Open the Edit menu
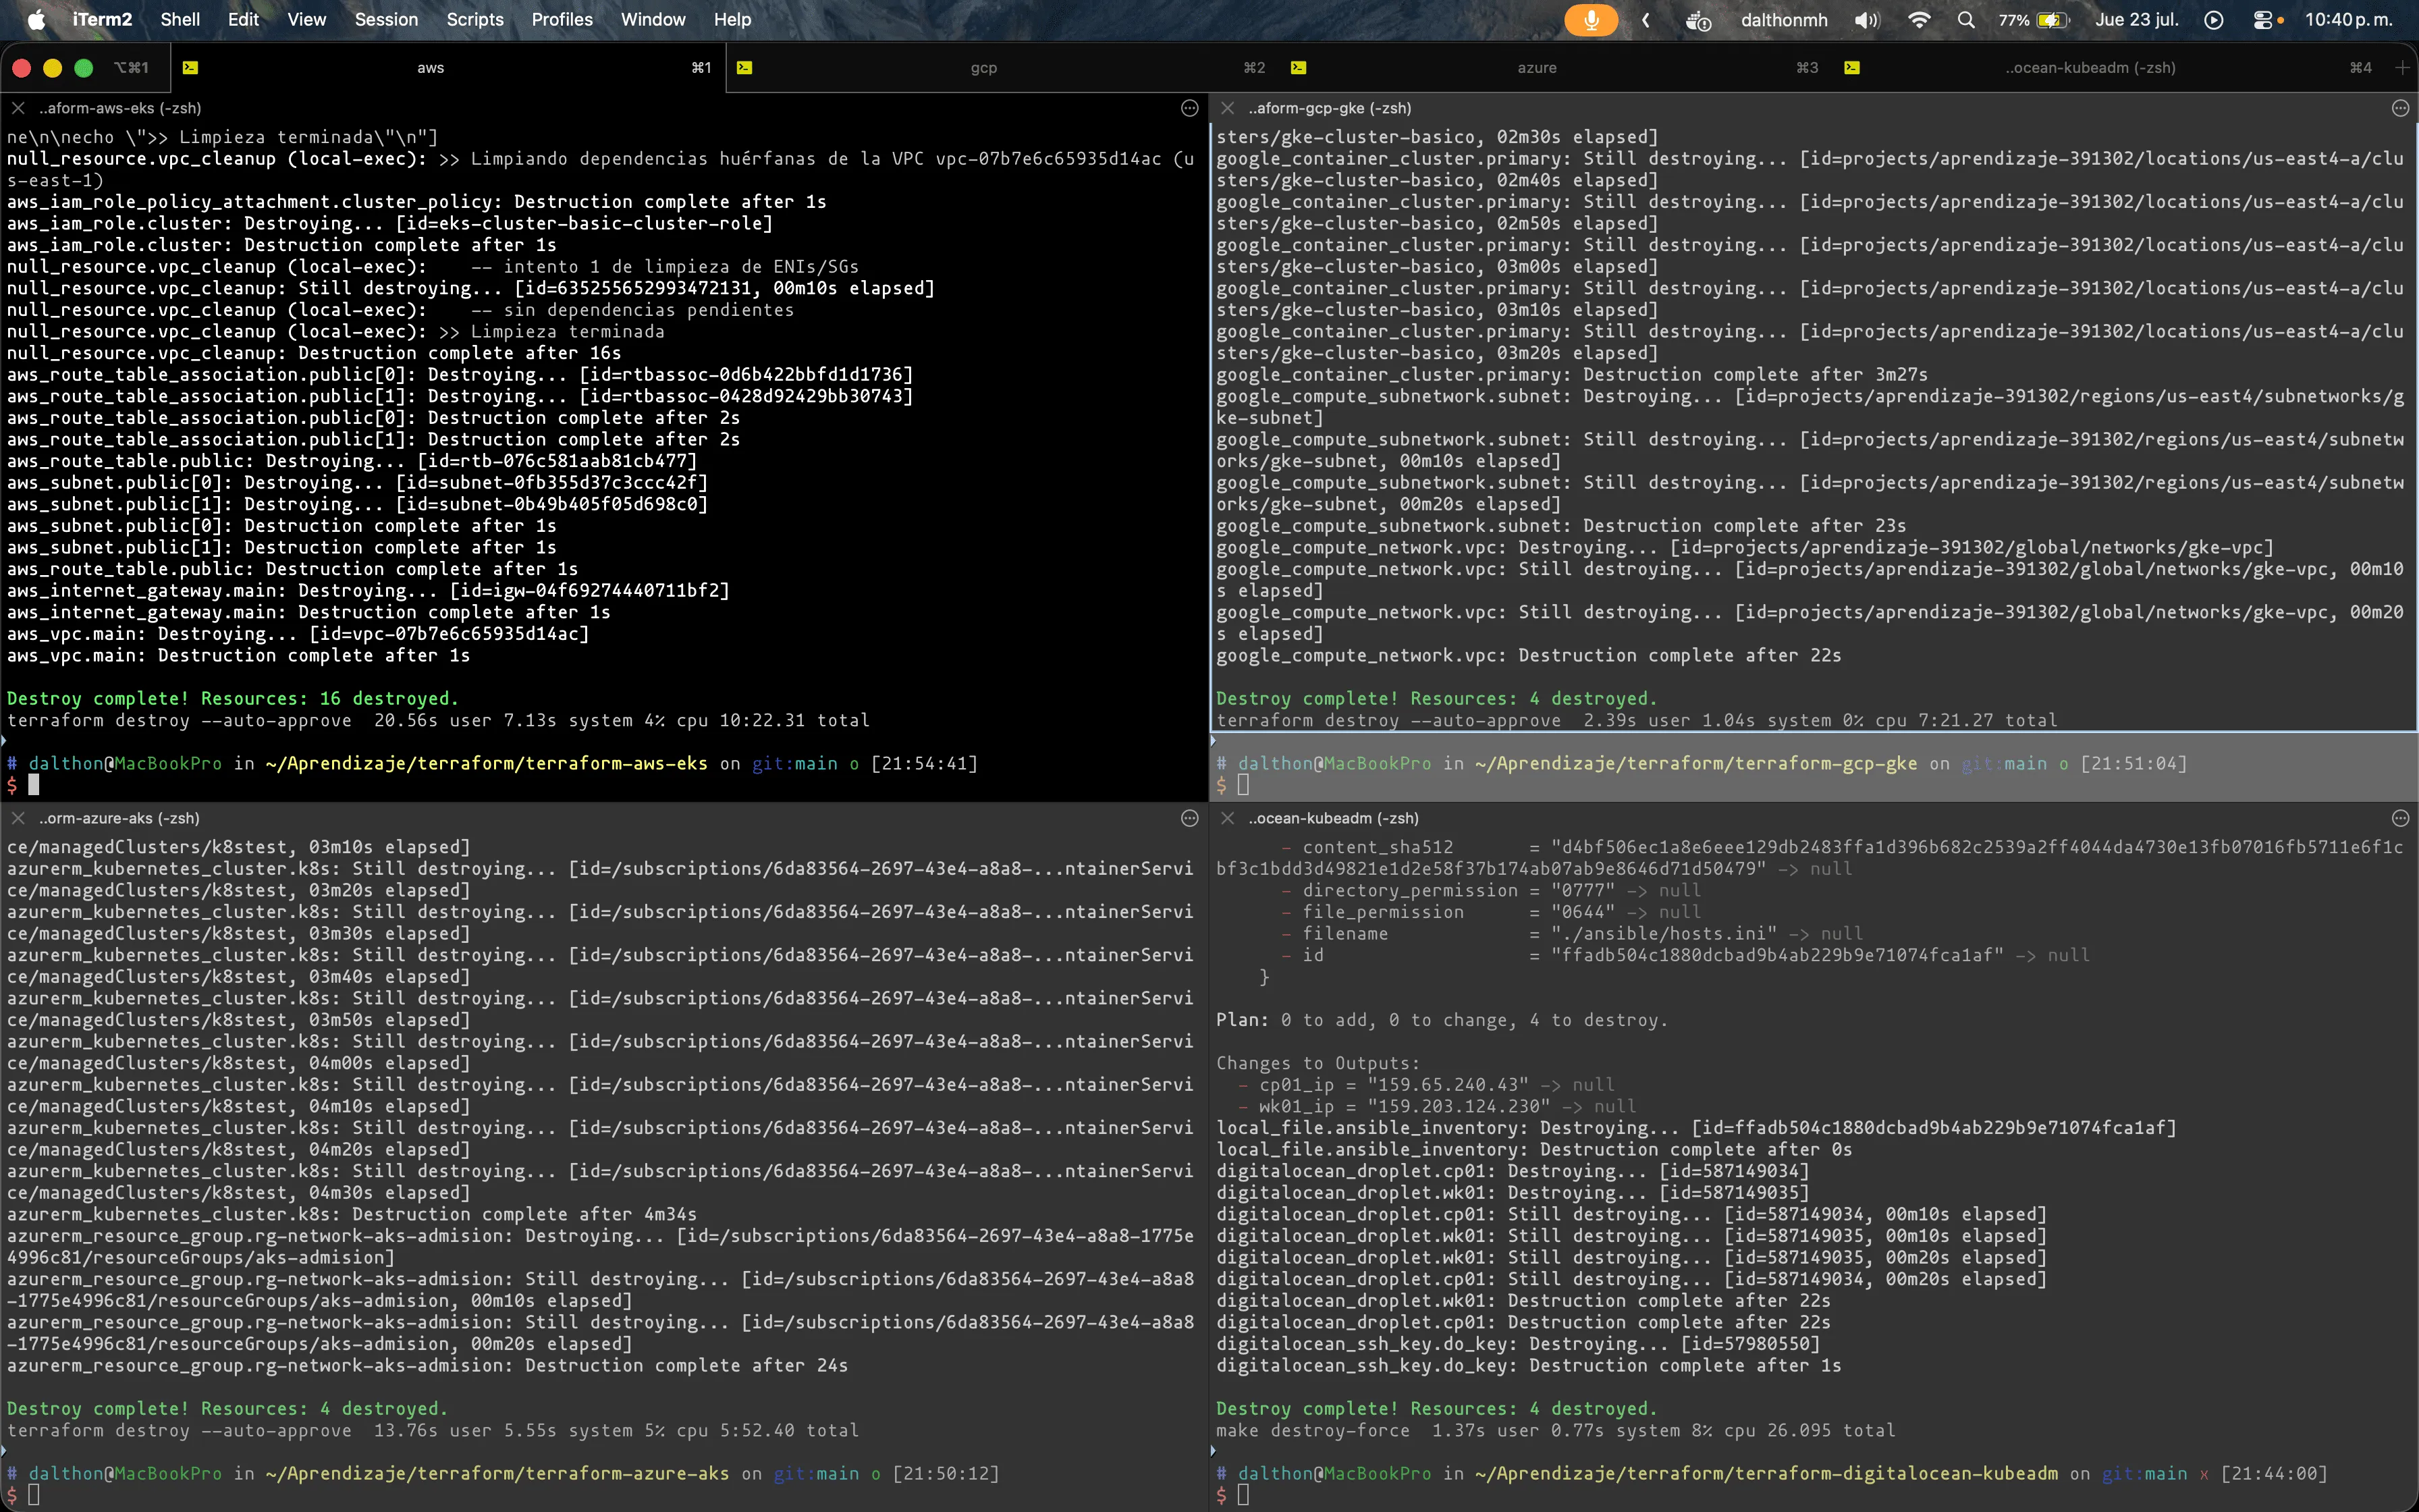This screenshot has width=2419, height=1512. [243, 20]
